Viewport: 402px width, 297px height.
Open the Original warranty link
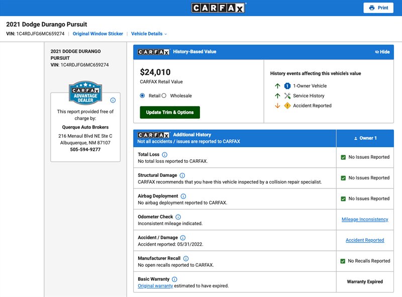pyautogui.click(x=155, y=286)
